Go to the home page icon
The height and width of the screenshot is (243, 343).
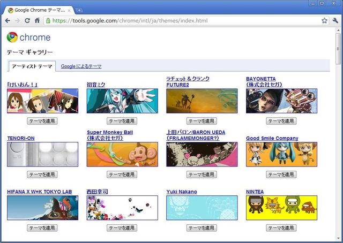37,21
